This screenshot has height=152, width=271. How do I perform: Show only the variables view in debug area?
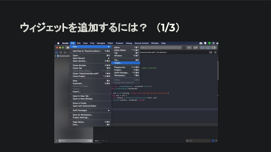[213, 141]
